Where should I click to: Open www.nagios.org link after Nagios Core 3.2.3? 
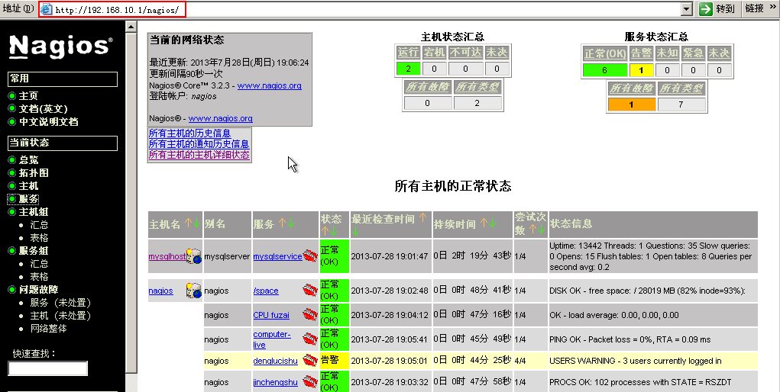[x=269, y=85]
